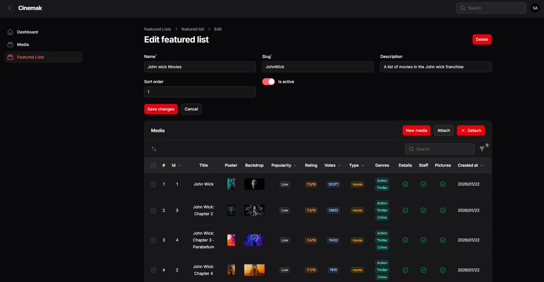This screenshot has width=544, height=282.
Task: Sort by Id column header
Action: tap(176, 166)
